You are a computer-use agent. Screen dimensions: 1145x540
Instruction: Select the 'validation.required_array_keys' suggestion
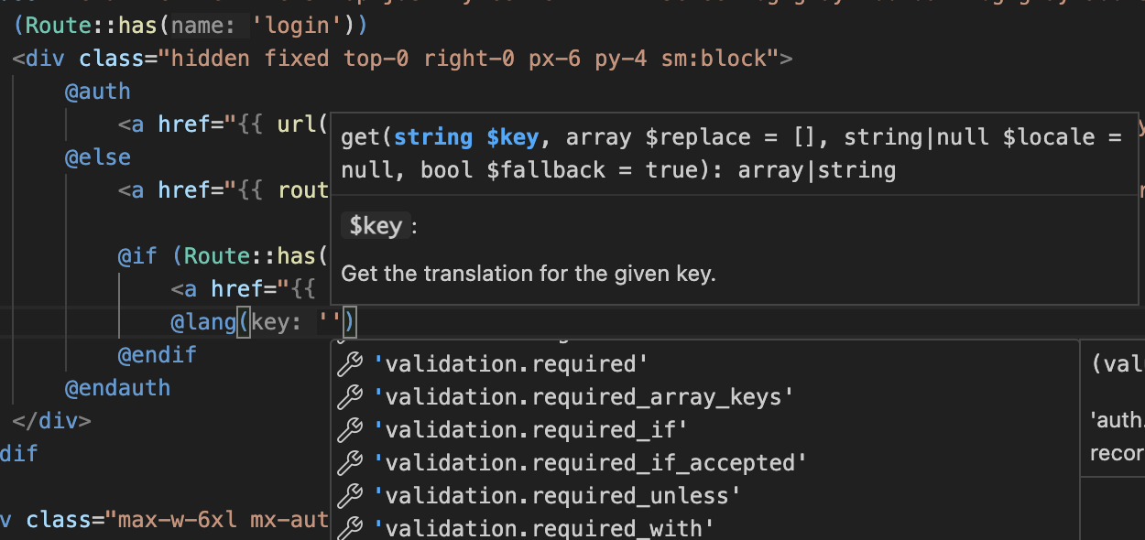pos(704,397)
